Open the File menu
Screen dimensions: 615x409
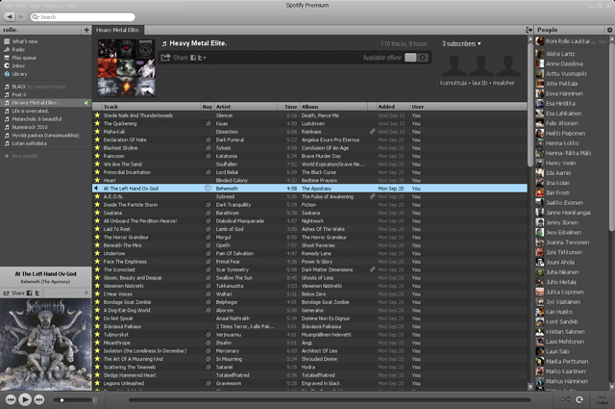tap(9, 6)
